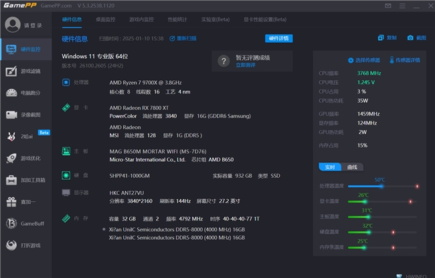Click Windows 11 专业版 64位 text
Image resolution: width=435 pixels, height=278 pixels.
pyautogui.click(x=95, y=56)
